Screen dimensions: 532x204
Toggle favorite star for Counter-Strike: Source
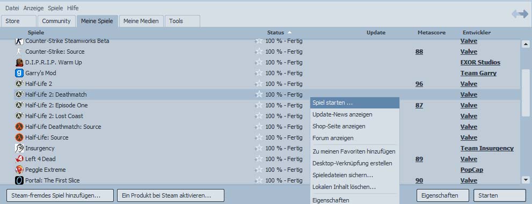(259, 52)
